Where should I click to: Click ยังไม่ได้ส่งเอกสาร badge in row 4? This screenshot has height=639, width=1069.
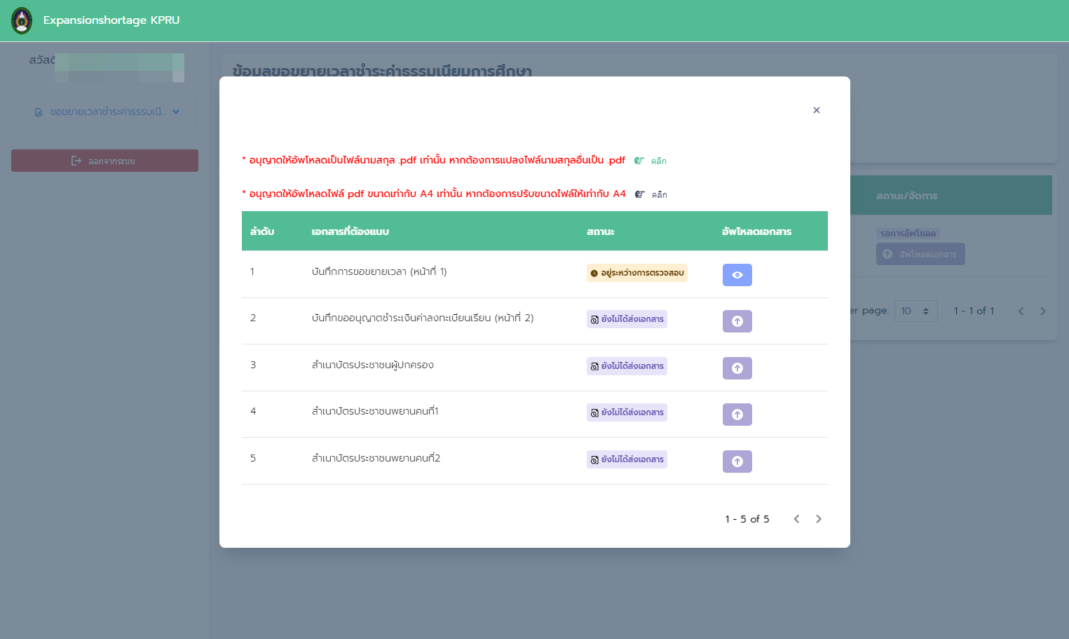[x=627, y=412]
